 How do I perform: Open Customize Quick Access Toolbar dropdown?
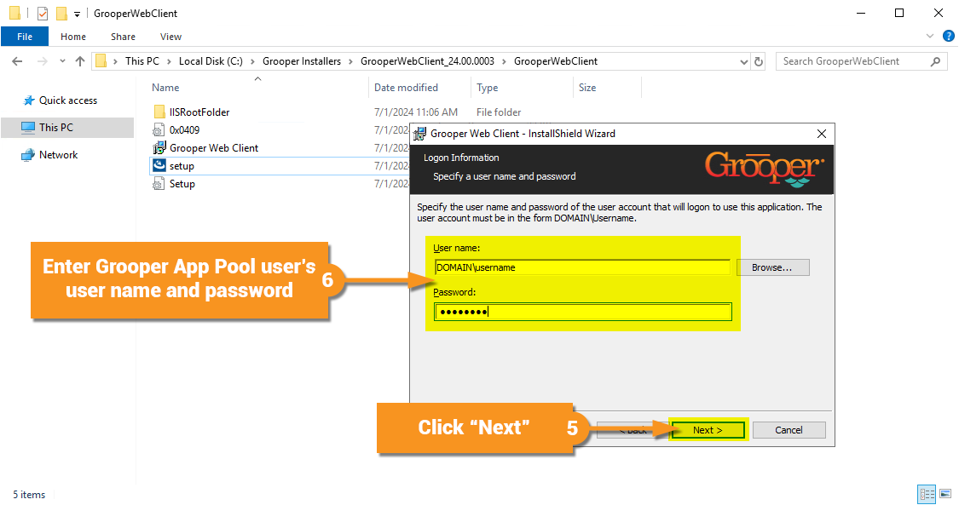click(x=77, y=14)
